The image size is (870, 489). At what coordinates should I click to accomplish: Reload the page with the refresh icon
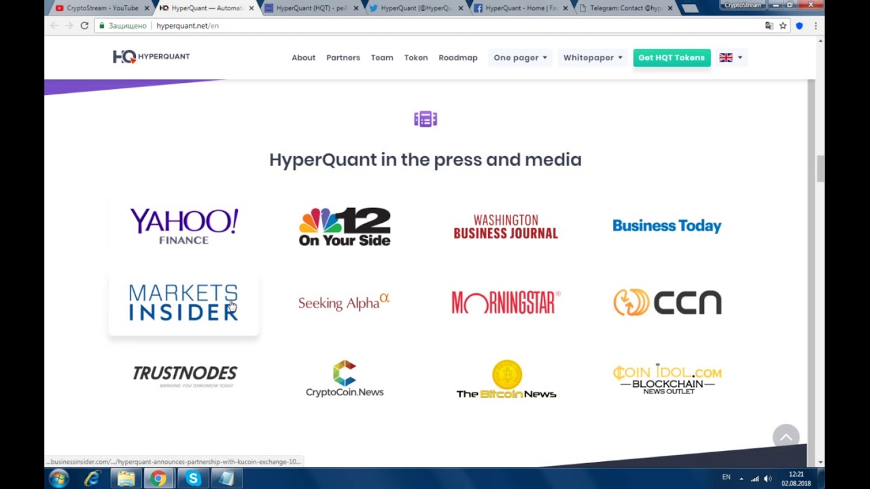84,26
